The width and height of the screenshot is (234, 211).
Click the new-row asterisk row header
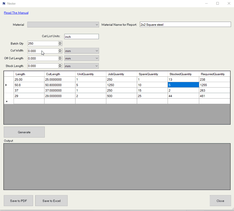(9, 101)
